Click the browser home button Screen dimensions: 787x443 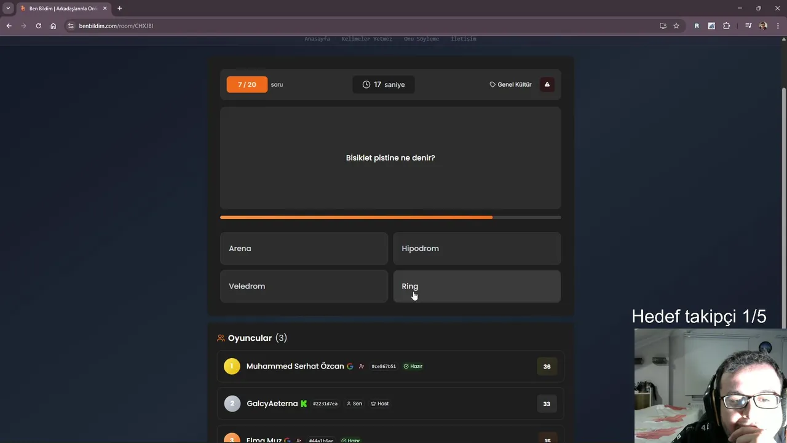(53, 26)
